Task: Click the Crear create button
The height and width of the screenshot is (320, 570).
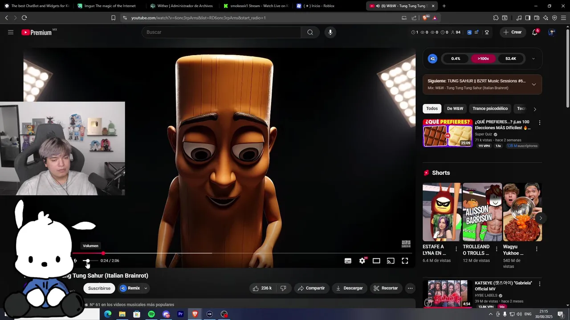Action: 513,32
